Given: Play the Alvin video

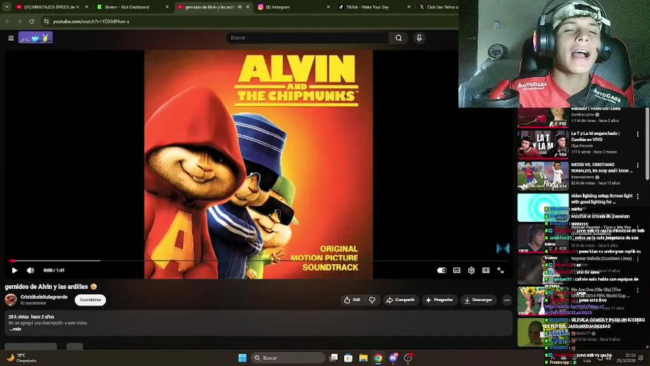Looking at the screenshot, I should (14, 270).
